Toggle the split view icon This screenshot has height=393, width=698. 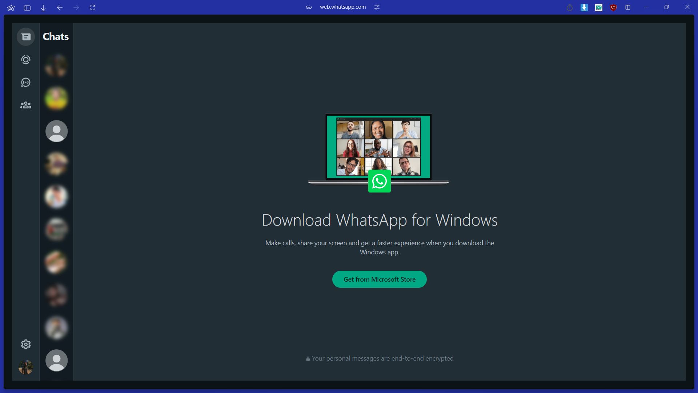pos(628,7)
